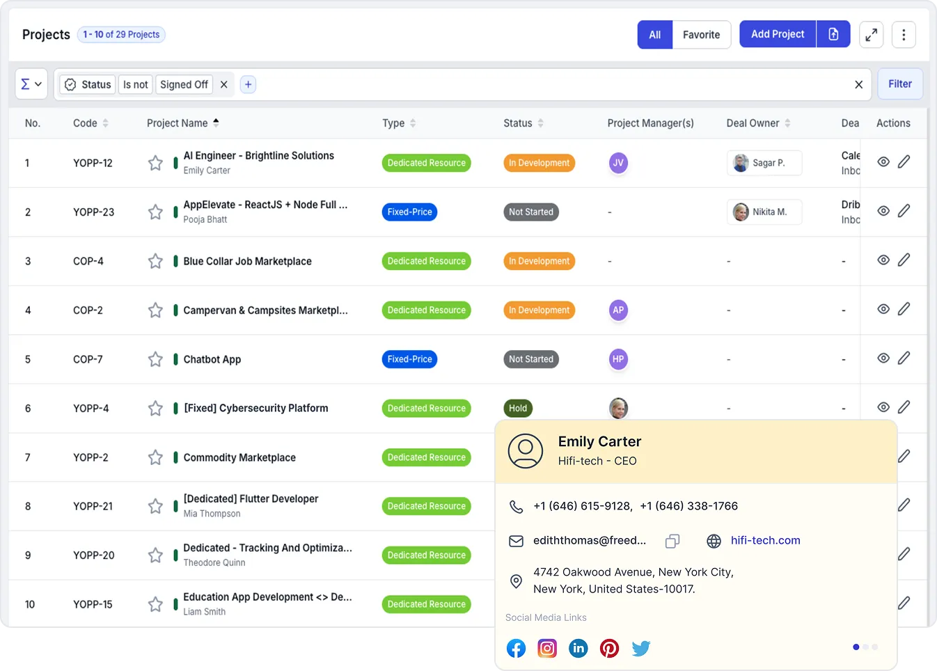The width and height of the screenshot is (937, 671).
Task: Open the LinkedIn social media icon
Action: [578, 648]
